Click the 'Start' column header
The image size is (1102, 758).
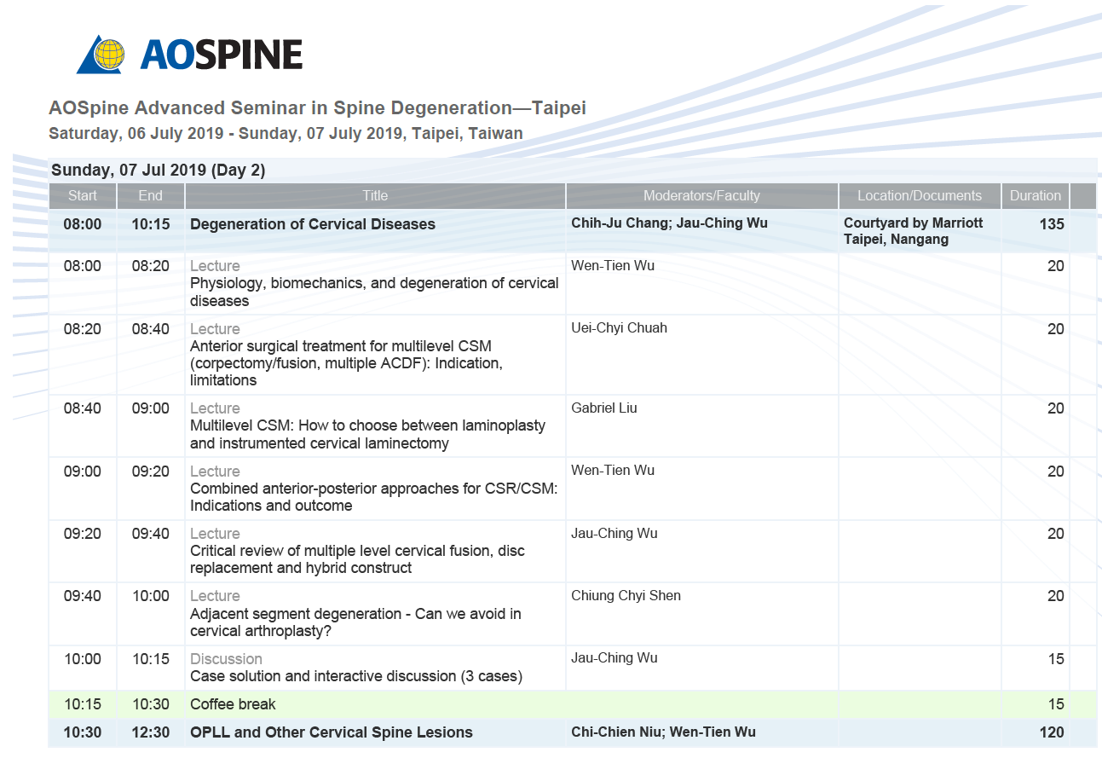click(x=83, y=195)
